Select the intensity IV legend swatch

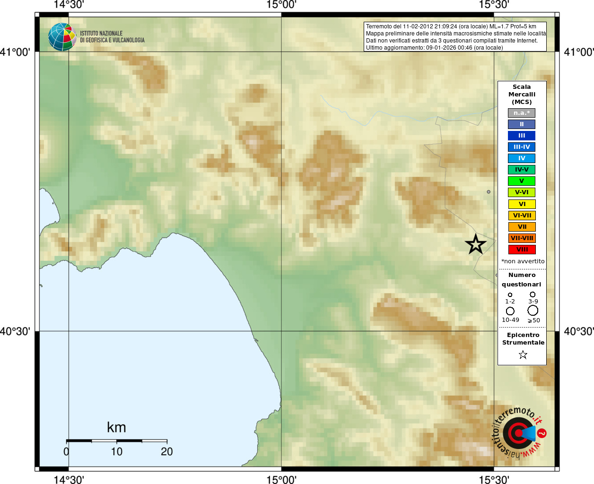tap(522, 158)
